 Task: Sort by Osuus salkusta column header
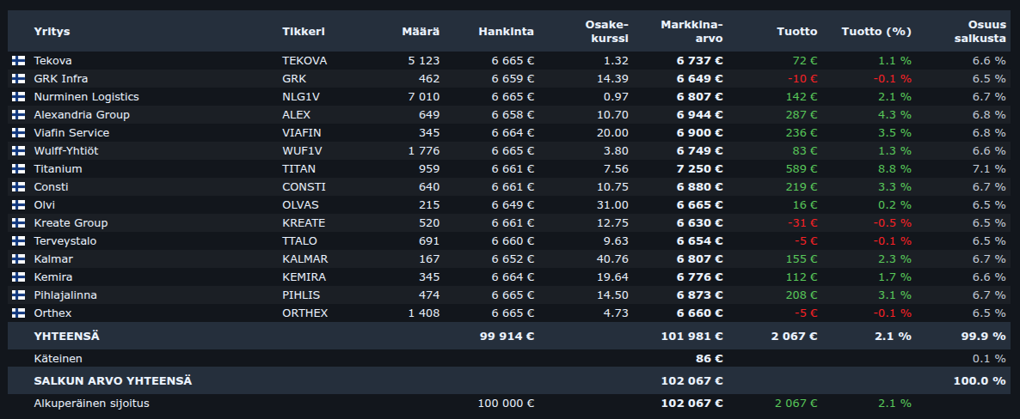(985, 32)
